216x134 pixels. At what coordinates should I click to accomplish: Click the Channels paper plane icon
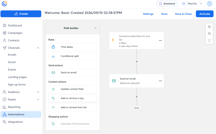4,48
